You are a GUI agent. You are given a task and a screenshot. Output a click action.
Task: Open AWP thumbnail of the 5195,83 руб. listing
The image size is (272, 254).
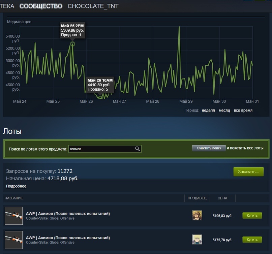pos(14,216)
